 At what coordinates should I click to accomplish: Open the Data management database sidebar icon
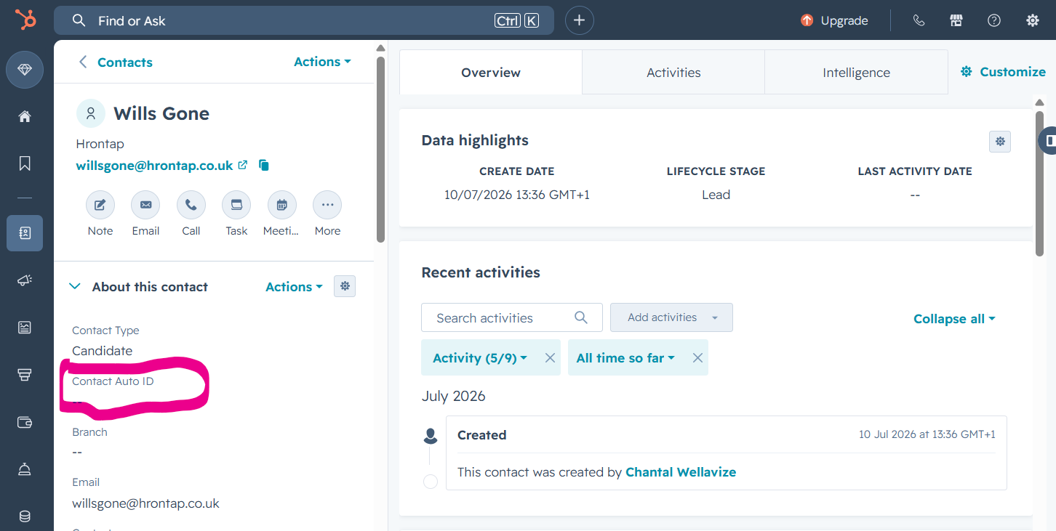coord(25,516)
